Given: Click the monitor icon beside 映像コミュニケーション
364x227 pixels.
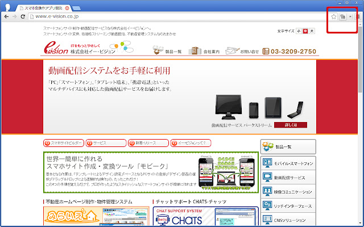Looking at the screenshot, I should coord(267,191).
